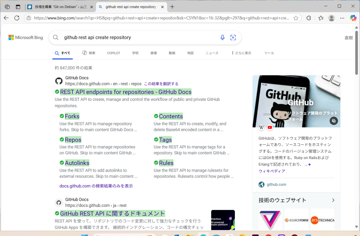Open a new tab with the plus icon

[172, 7]
